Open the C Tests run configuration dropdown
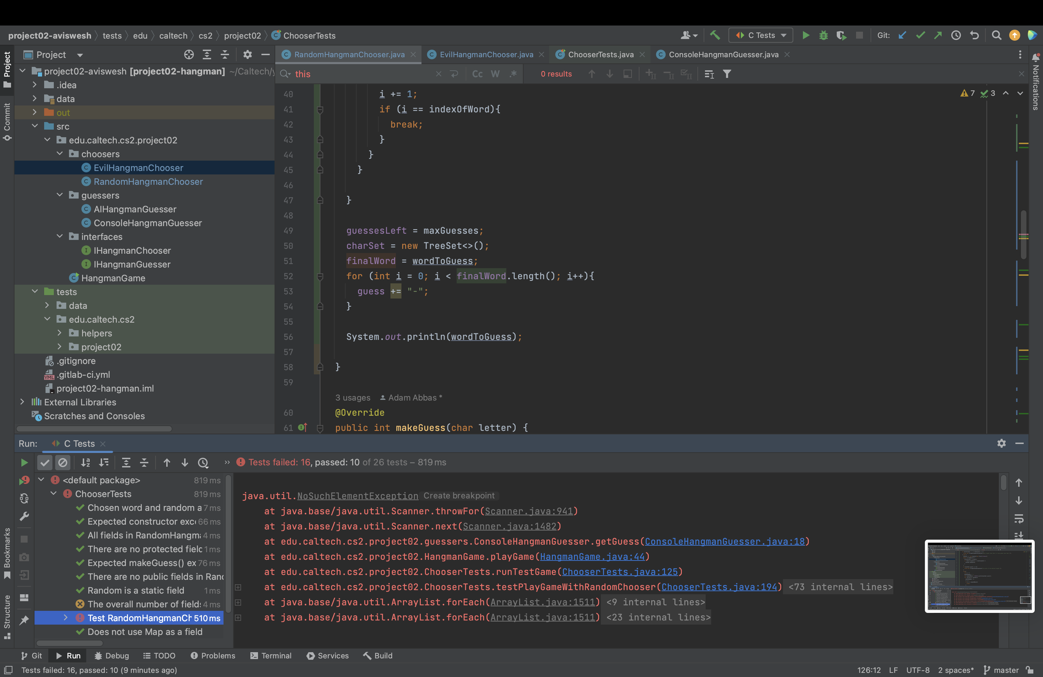This screenshot has height=677, width=1043. pos(761,36)
